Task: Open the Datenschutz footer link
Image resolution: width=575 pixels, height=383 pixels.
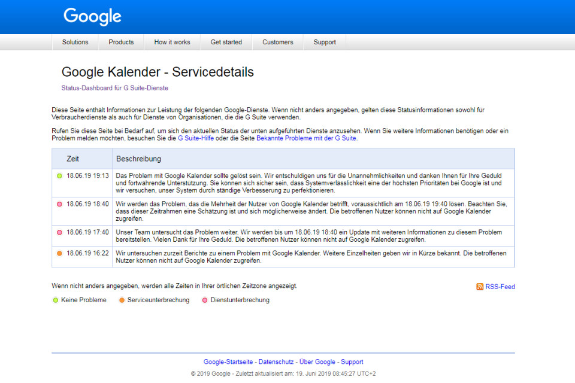Action: coord(276,361)
